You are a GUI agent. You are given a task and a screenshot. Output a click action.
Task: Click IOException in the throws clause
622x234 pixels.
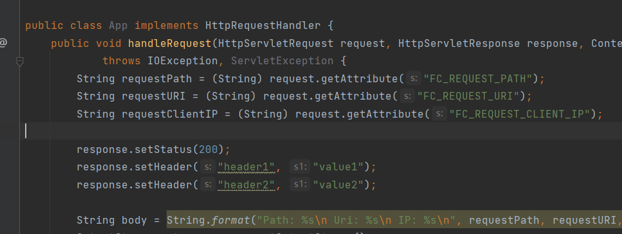click(183, 61)
